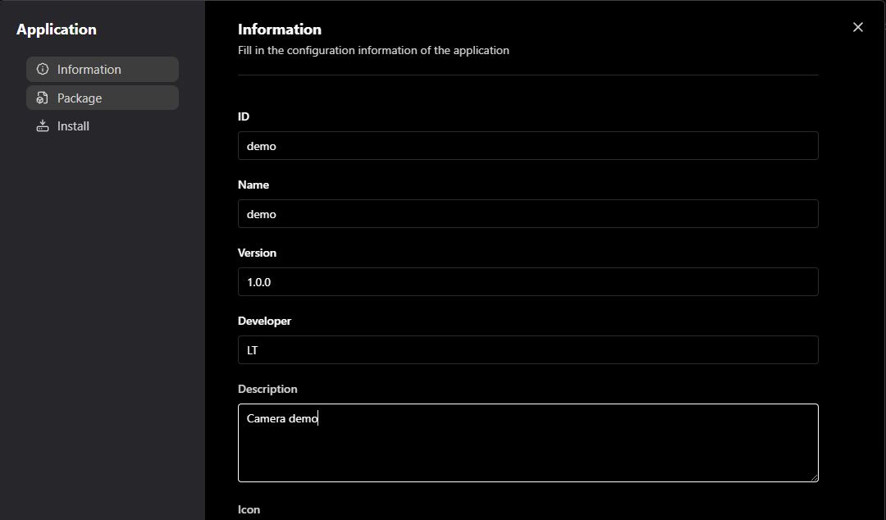This screenshot has width=886, height=520.
Task: Switch to the Package tab label
Action: tap(79, 98)
